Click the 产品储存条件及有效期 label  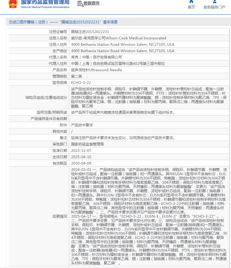(49, 119)
